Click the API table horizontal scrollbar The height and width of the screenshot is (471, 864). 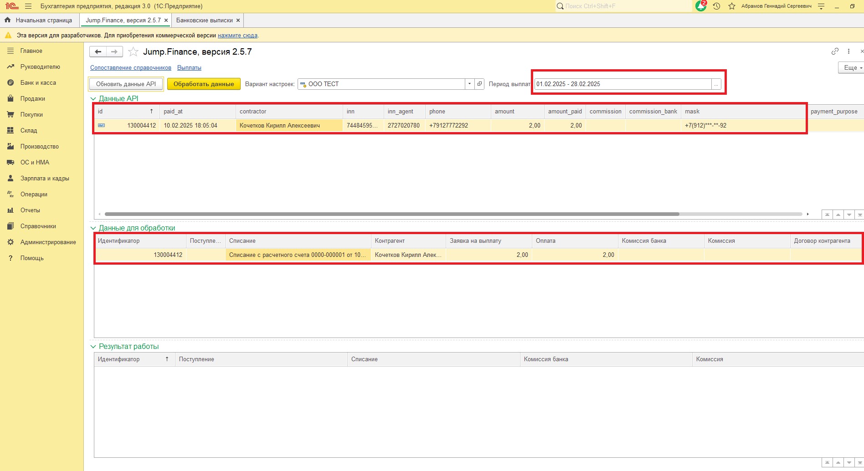tap(392, 214)
